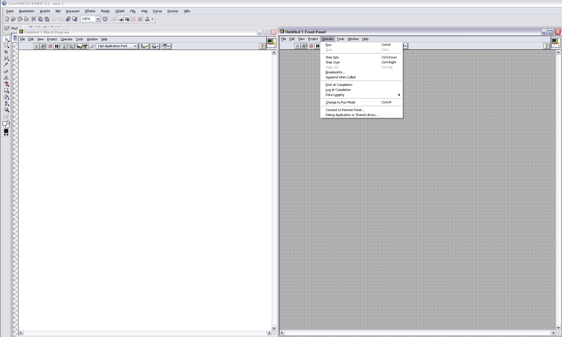
Task: Open Effekte menu in Corel menu bar
Action: tap(90, 11)
